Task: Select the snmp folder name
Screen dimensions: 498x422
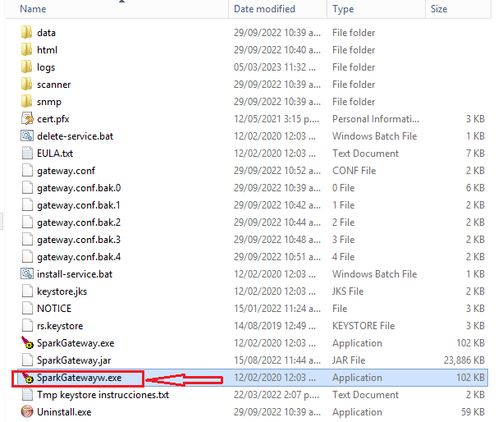Action: click(x=49, y=102)
